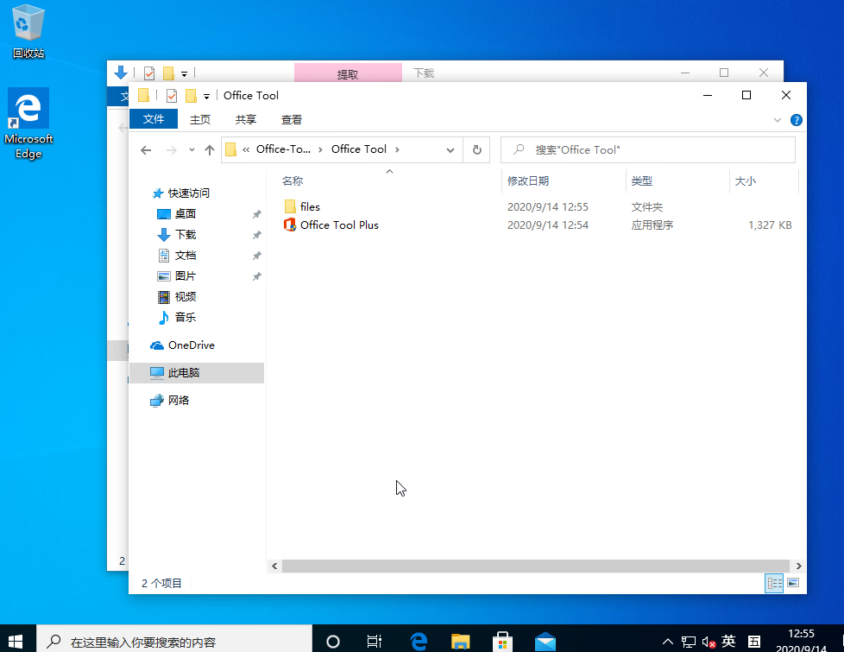Switch to large icons view
Screen dimensions: 844x652
click(793, 583)
